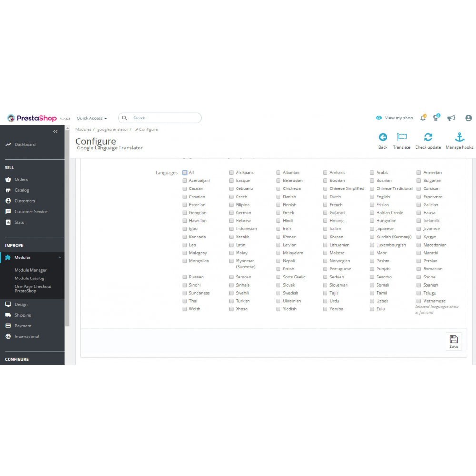
Task: Select the Turkish language checkbox
Action: 231,301
